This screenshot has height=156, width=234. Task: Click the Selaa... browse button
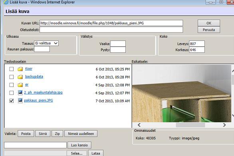coord(77,153)
